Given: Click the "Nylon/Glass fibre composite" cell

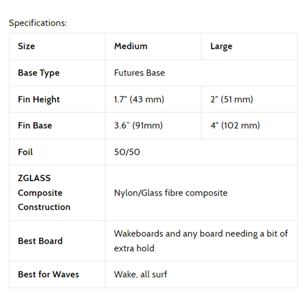Looking at the screenshot, I should (171, 193).
